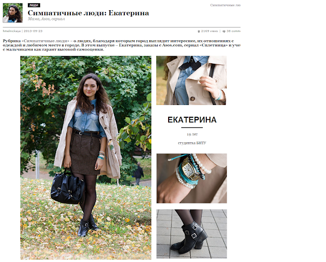326x262 pixels.
Task: Click the студентка БНТУ caption
Action: click(x=192, y=143)
